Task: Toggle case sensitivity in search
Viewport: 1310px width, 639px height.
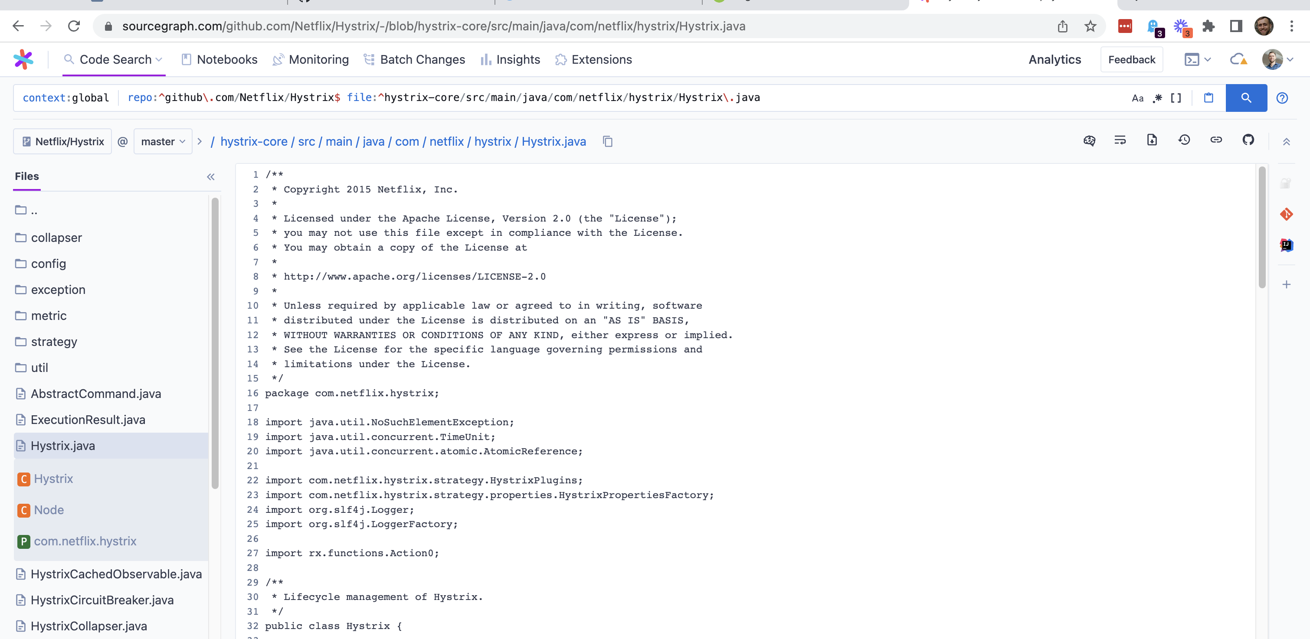Action: 1138,98
